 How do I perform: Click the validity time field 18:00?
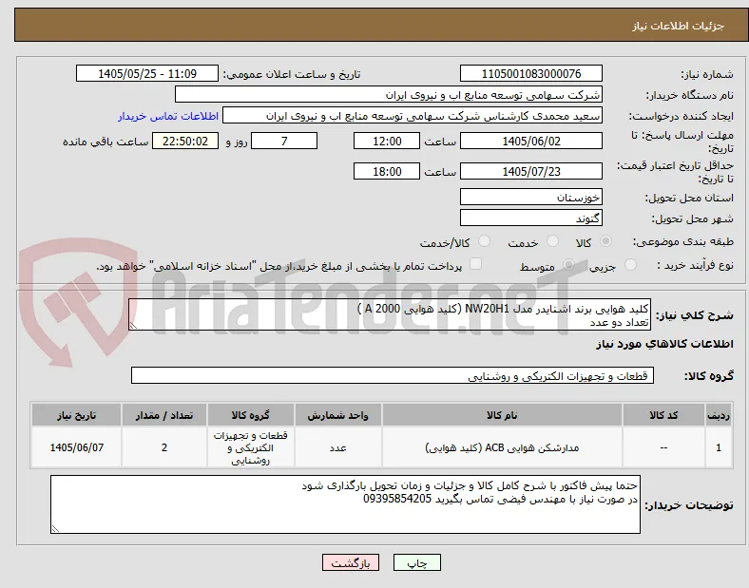pyautogui.click(x=387, y=171)
